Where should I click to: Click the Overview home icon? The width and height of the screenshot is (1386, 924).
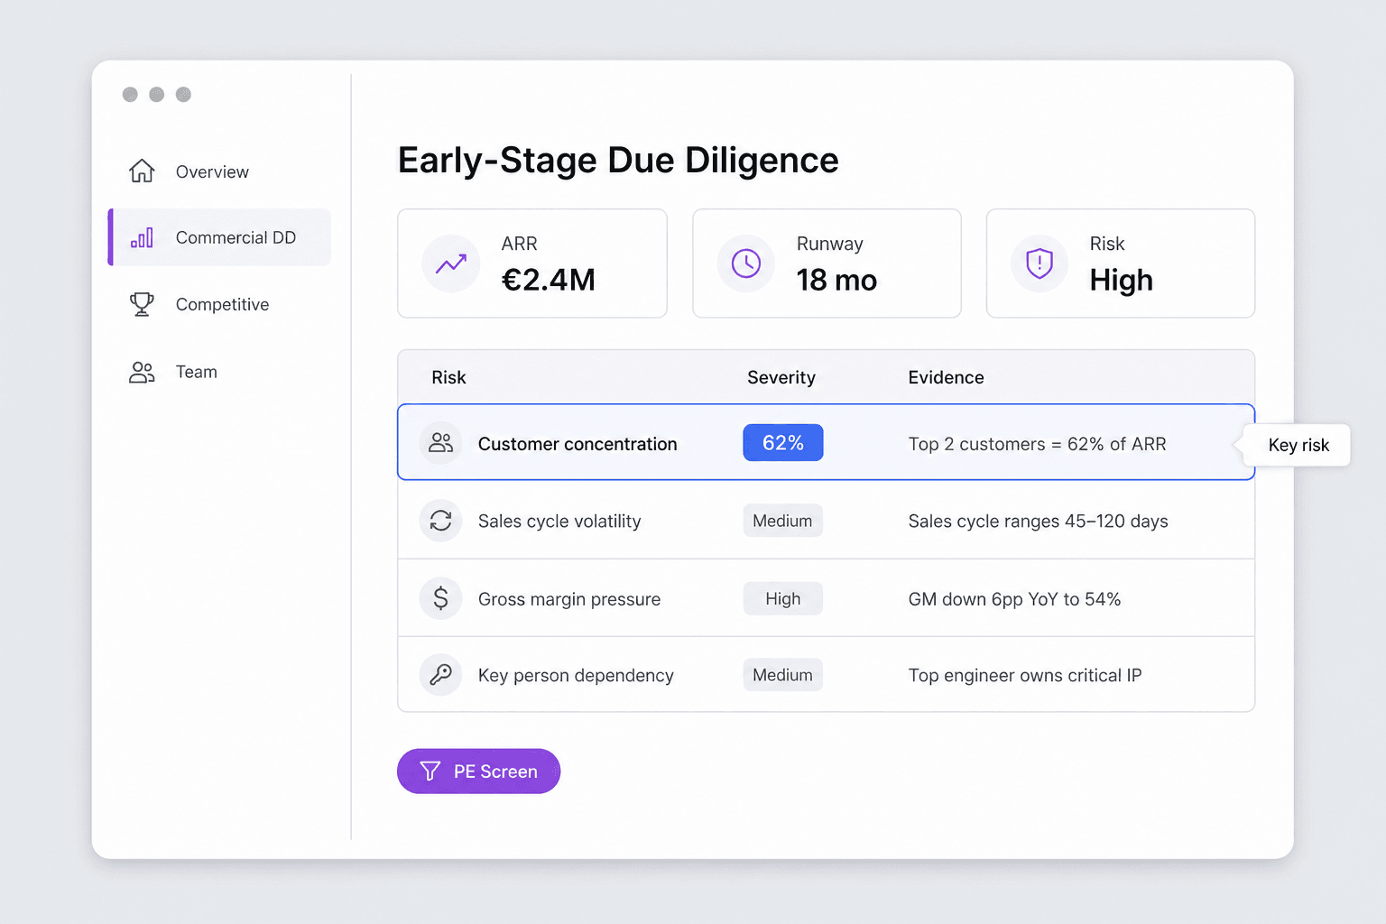pos(142,171)
